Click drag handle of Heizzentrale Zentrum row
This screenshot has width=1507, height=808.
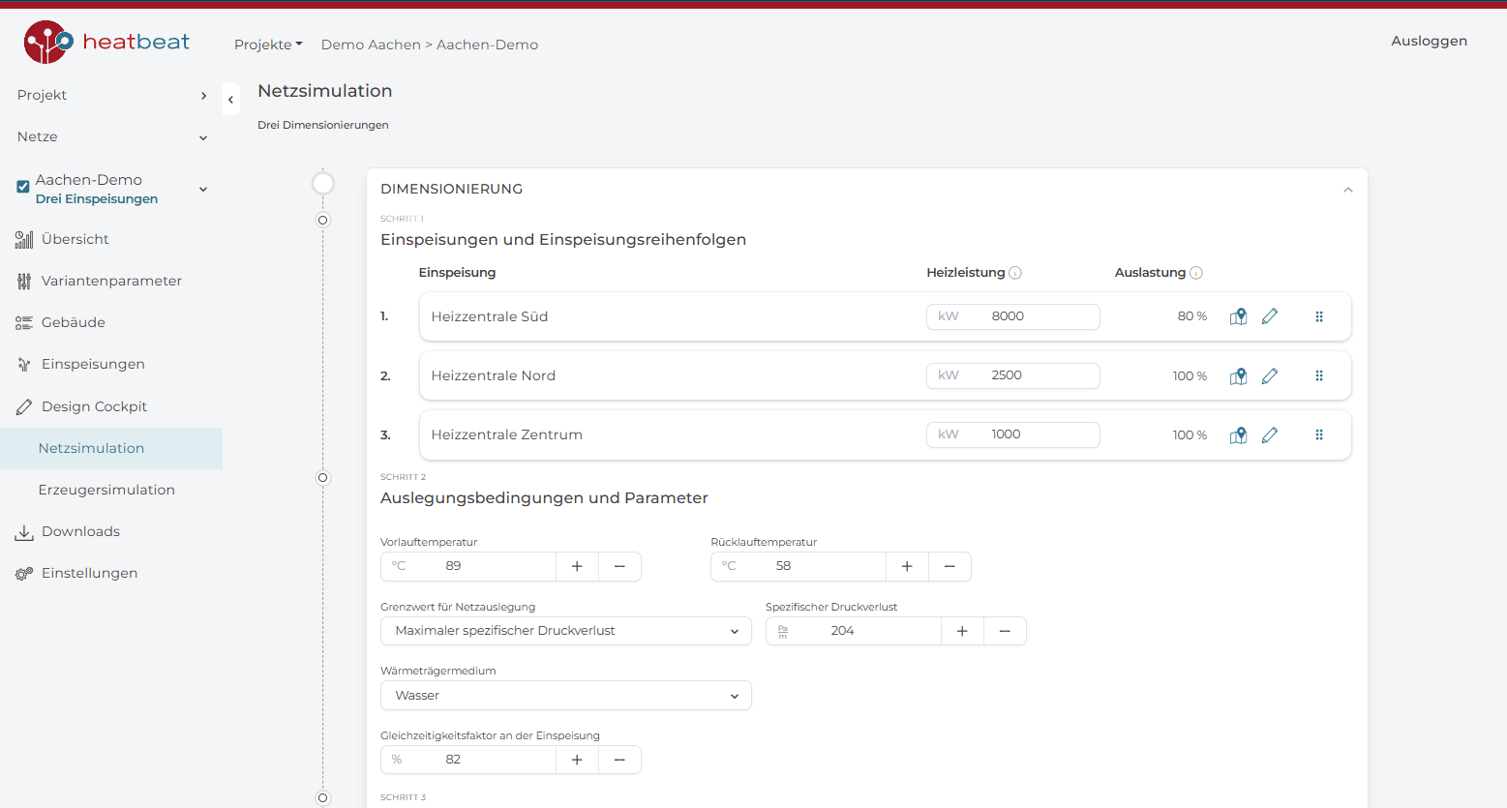click(1319, 434)
